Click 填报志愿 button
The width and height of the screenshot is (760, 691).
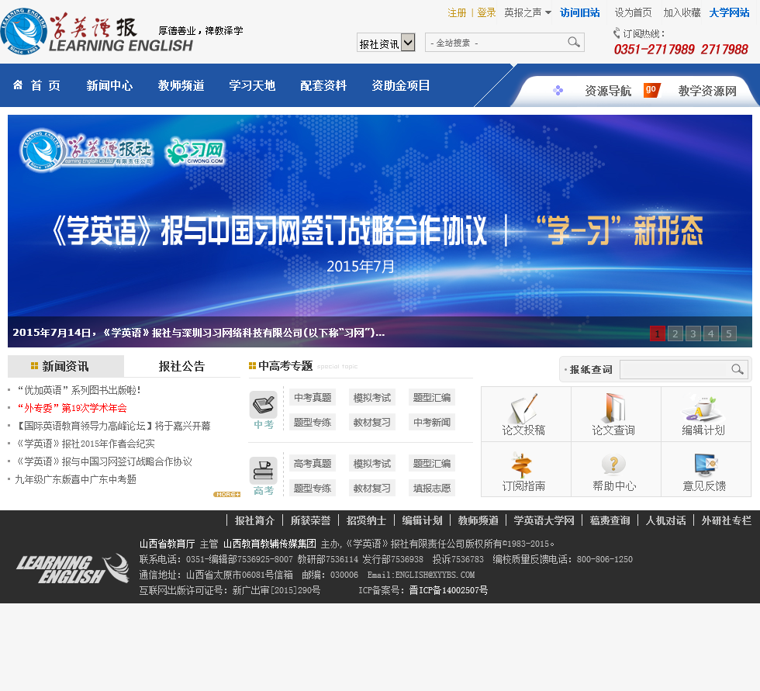(x=432, y=488)
